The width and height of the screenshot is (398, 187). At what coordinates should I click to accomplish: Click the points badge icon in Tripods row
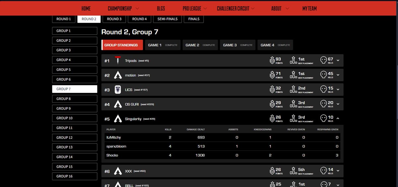coord(272,60)
